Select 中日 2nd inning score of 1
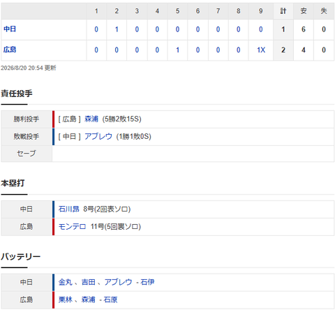Viewport: 335px width, 310px height. 117,29
